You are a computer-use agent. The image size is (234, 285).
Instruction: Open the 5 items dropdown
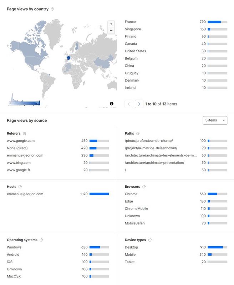pyautogui.click(x=214, y=120)
